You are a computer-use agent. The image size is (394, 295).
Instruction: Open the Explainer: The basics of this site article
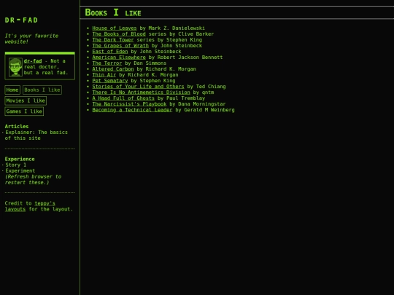click(x=36, y=135)
